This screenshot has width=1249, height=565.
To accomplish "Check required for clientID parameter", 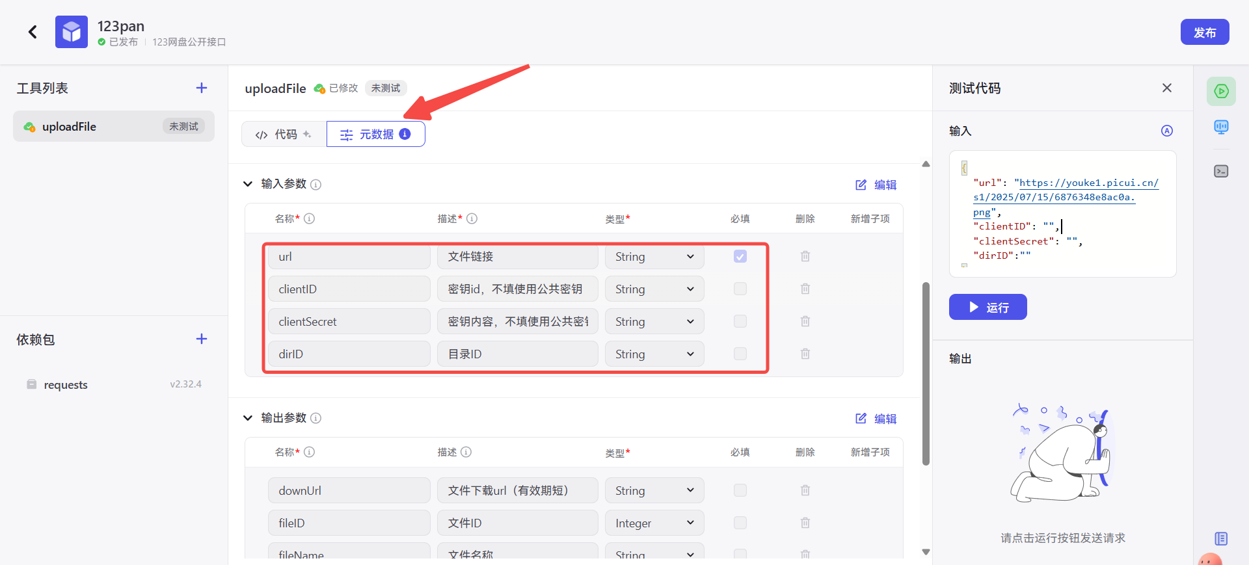I will 740,289.
